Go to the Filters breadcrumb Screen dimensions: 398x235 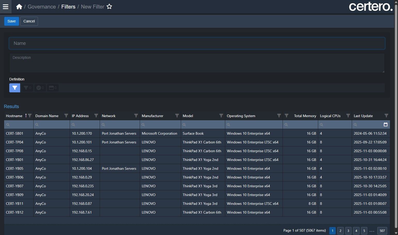pos(68,7)
